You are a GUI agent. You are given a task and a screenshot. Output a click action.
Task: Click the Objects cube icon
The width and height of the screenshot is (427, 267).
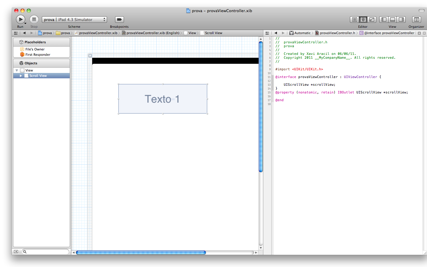[x=21, y=63]
